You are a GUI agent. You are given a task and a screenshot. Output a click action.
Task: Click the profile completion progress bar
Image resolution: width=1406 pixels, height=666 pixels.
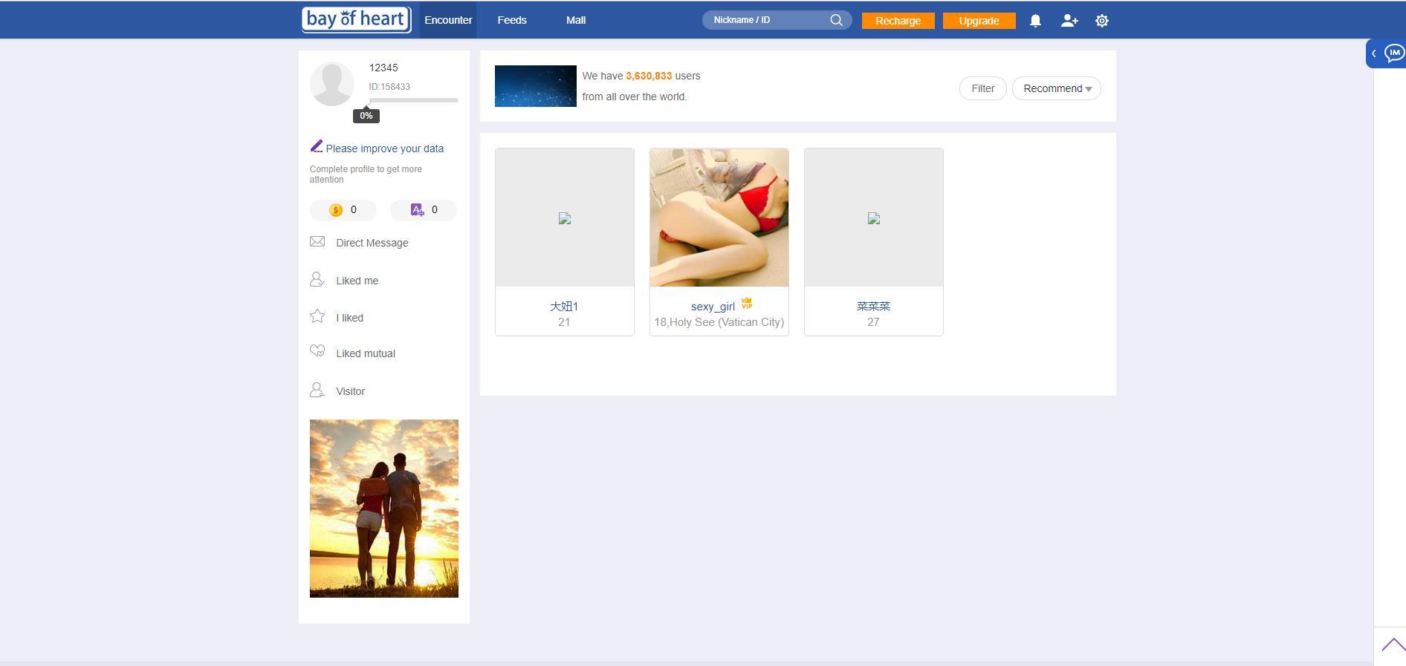[413, 100]
